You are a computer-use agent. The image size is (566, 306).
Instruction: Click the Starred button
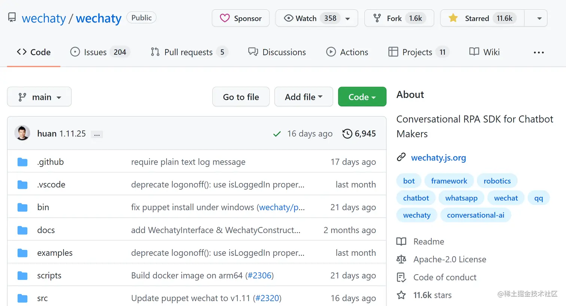tap(483, 18)
